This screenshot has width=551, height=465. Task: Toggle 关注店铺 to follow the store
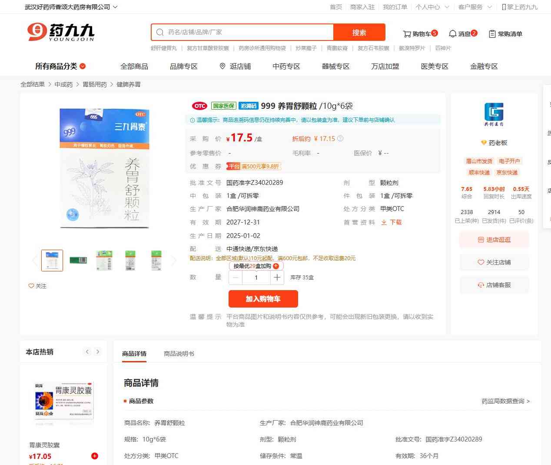494,262
